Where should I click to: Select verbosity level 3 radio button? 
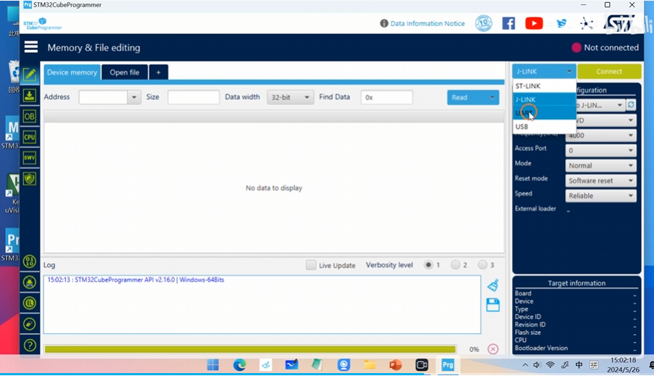pos(483,264)
